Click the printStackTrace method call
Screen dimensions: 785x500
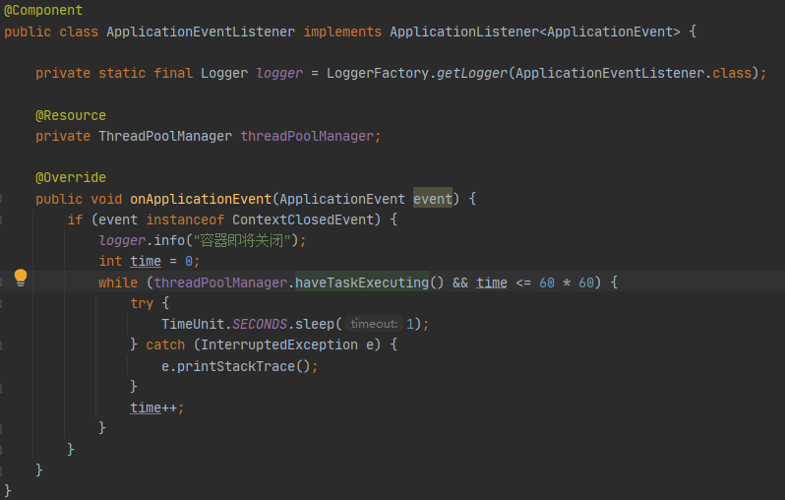click(x=236, y=366)
